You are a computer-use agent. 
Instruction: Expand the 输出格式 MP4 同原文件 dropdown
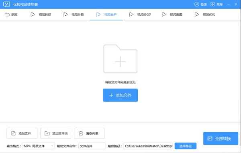pyautogui.click(x=38, y=146)
